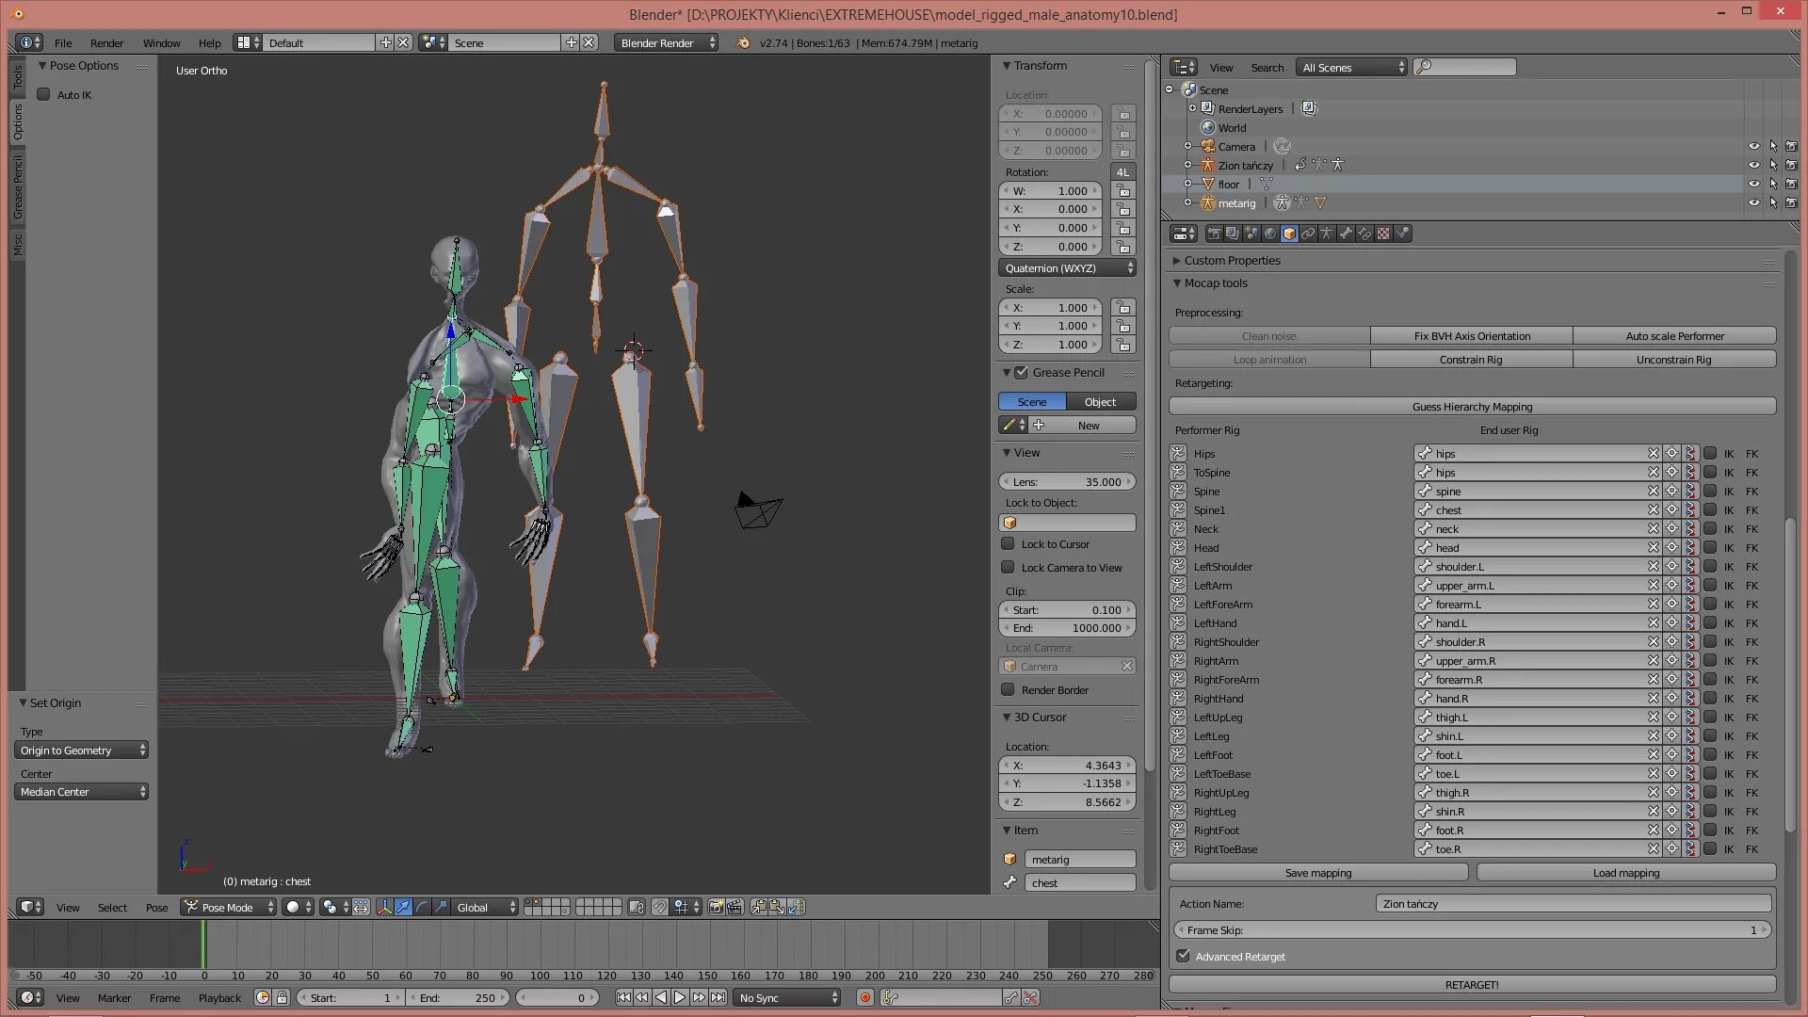Switch to the Grease Pencil sidebar tab
The height and width of the screenshot is (1017, 1808).
(17, 186)
